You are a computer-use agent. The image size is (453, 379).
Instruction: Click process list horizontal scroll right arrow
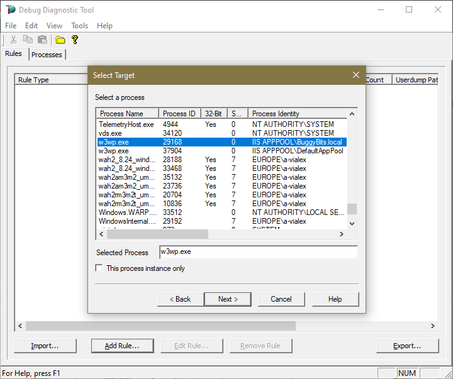coord(342,234)
